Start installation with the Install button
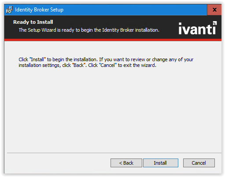 161,163
